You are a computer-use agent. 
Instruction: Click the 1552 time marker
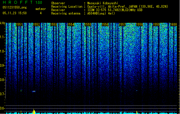point(36,25)
